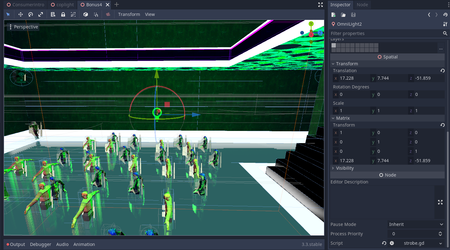The width and height of the screenshot is (450, 250).
Task: Select the OmniLight bulb gizmo in the viewport
Action: pyautogui.click(x=157, y=113)
